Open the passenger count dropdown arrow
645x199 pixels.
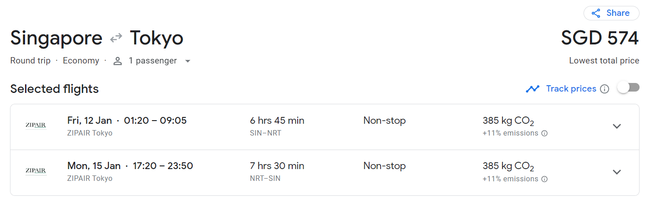(188, 61)
